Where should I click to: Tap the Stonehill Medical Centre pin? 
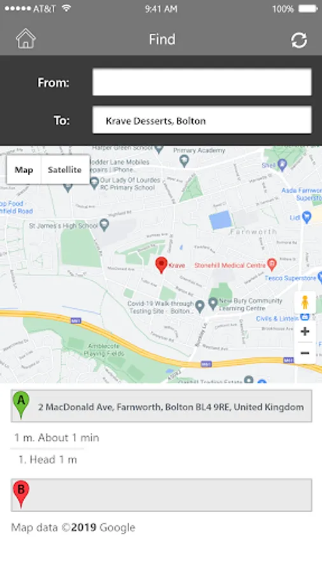coord(271,265)
